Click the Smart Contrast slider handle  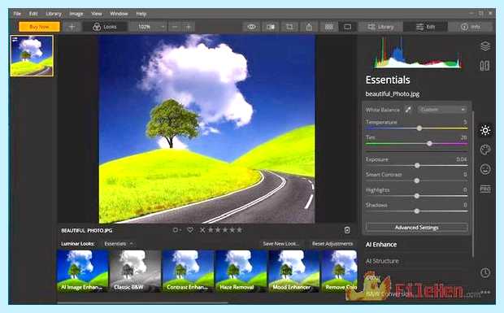[416, 180]
